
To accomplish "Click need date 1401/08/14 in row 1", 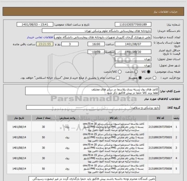I will coord(19,127).
